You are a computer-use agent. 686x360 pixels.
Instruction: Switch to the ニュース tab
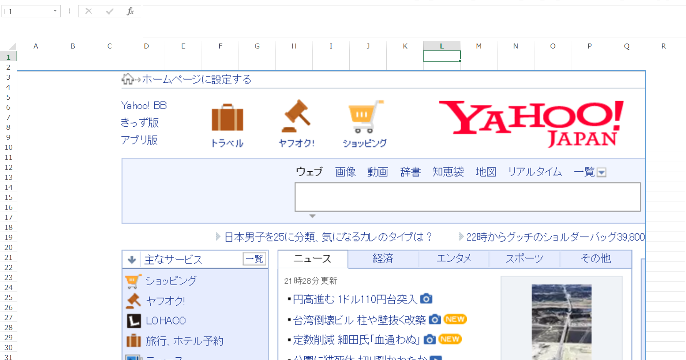[x=313, y=259]
